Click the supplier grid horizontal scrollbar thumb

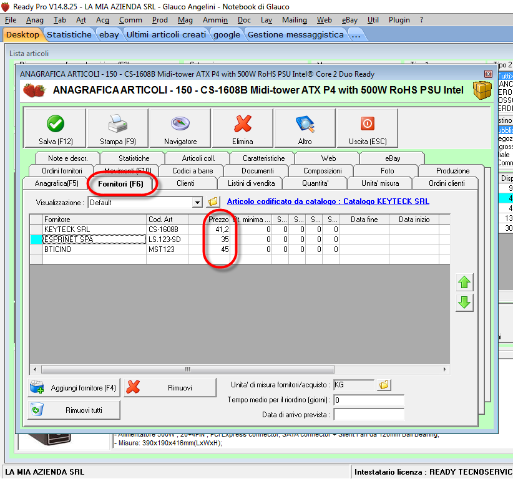[x=188, y=369]
